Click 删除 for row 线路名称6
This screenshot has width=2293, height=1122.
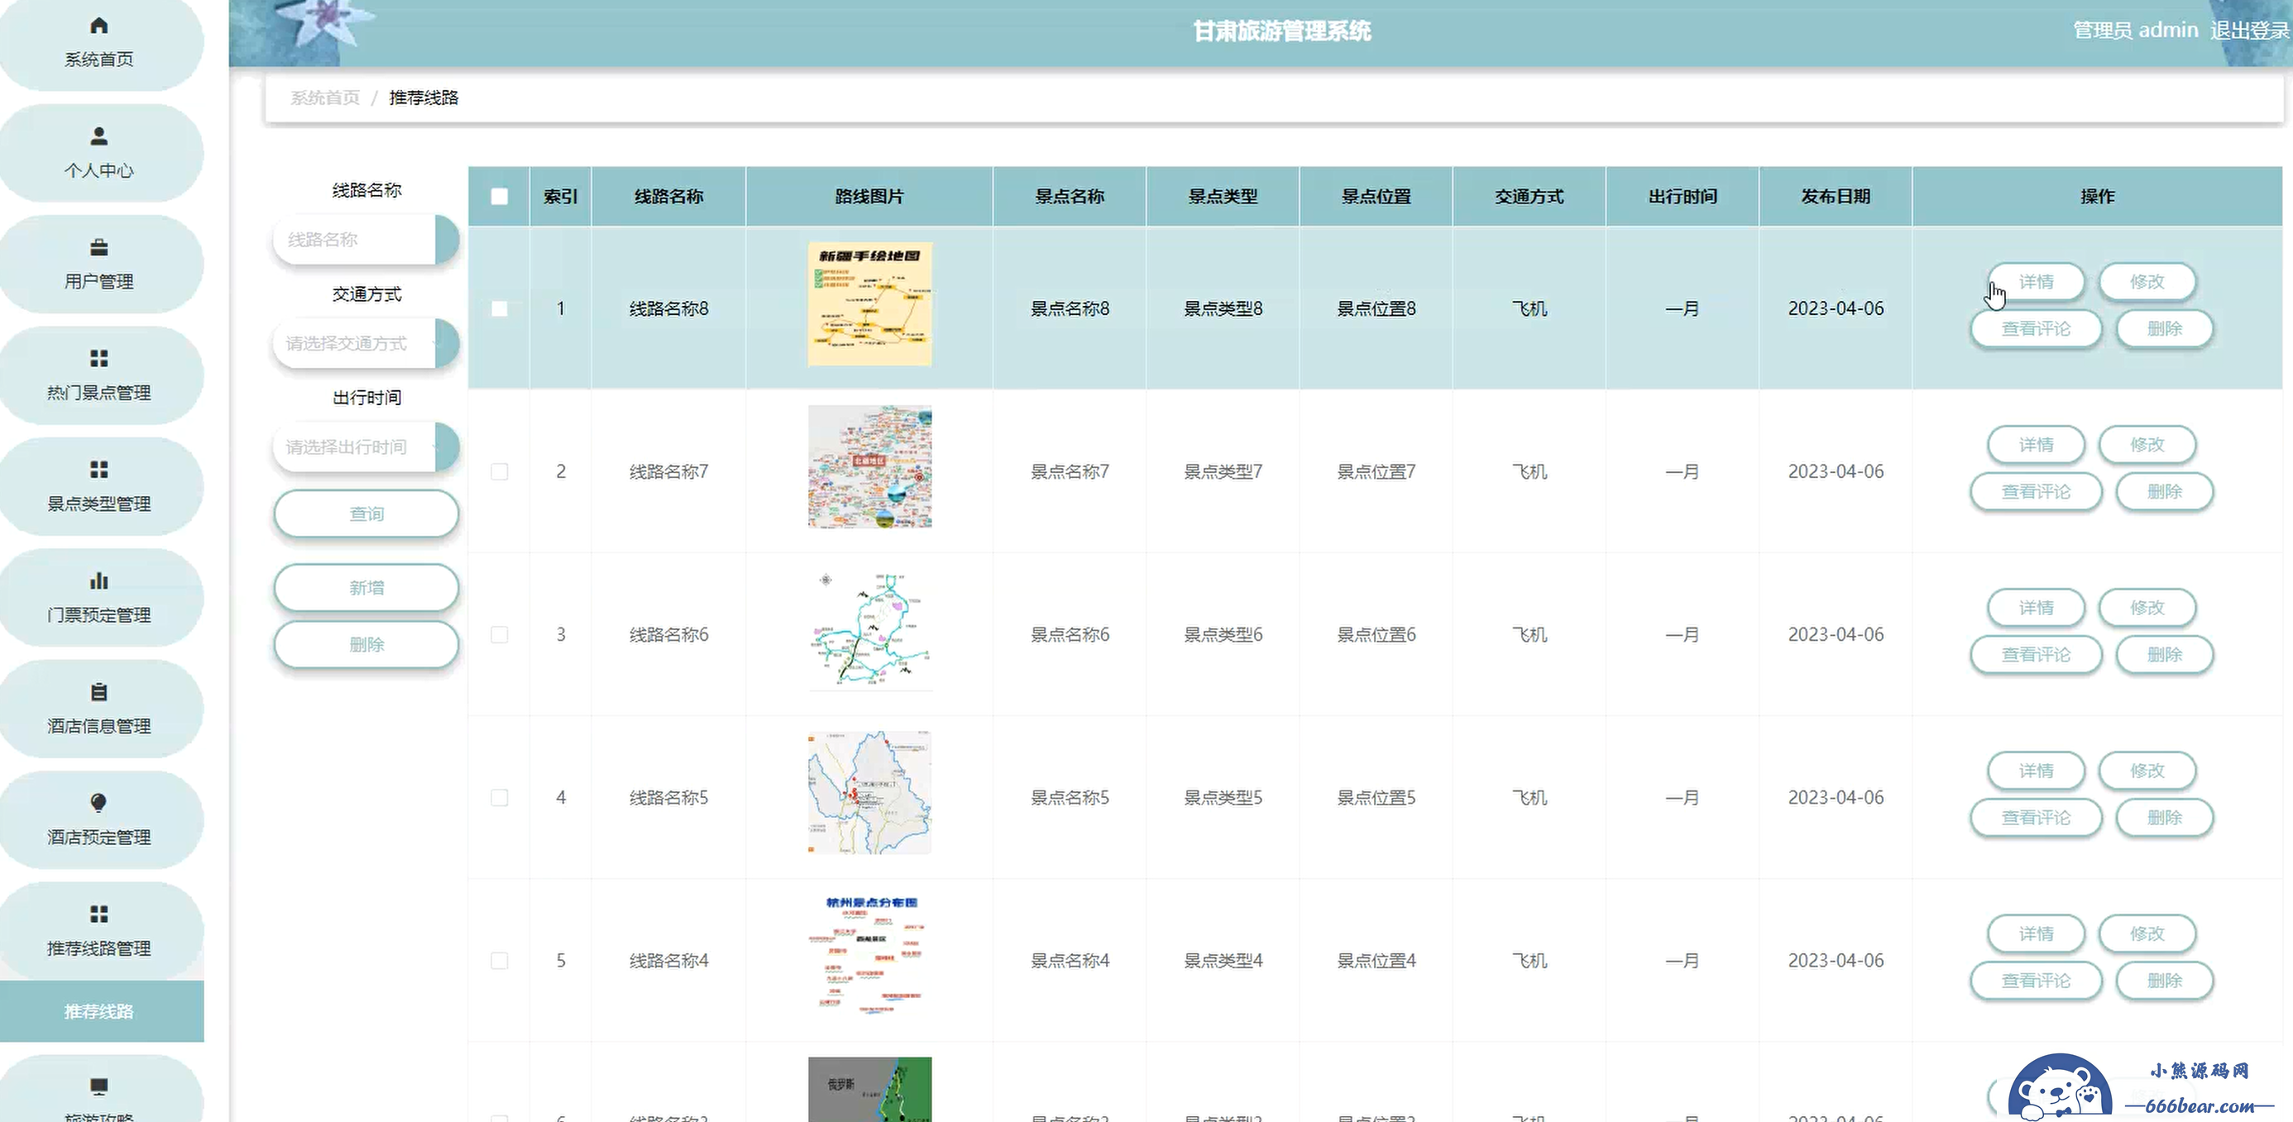(2164, 654)
